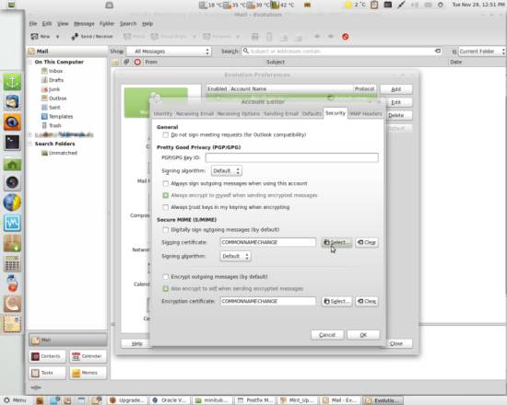Open the Show All Messages dropdown
The height and width of the screenshot is (405, 507).
[x=169, y=52]
